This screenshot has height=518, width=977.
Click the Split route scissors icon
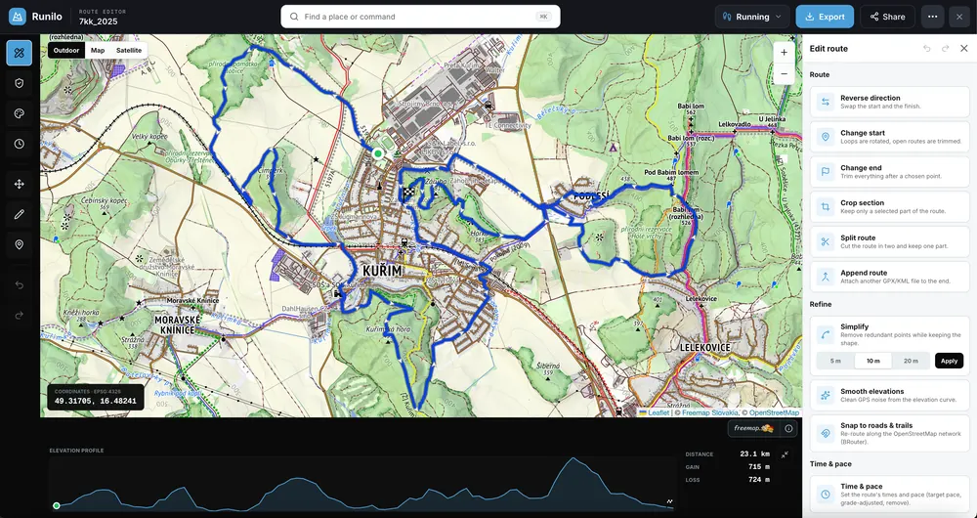click(826, 241)
